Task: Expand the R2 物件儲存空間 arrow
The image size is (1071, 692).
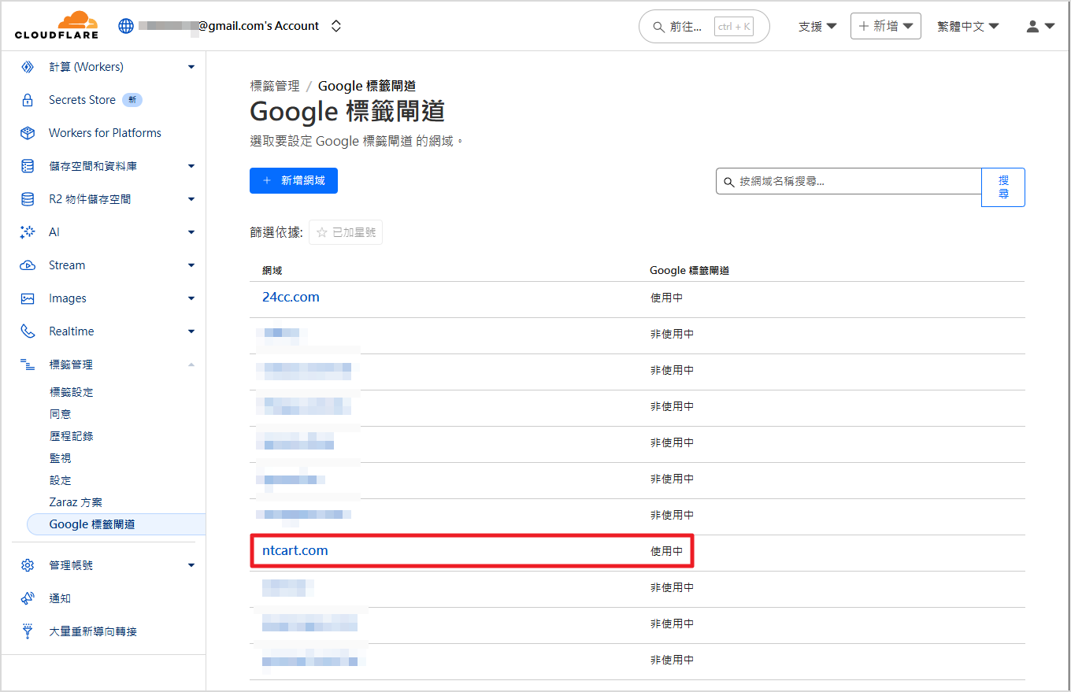Action: [x=191, y=199]
